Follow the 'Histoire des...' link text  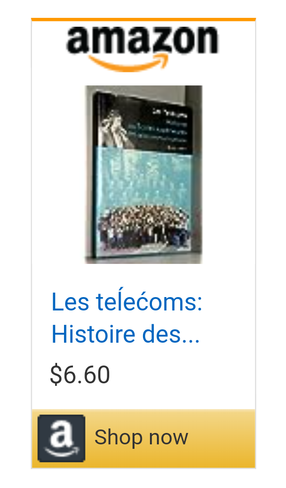point(125,334)
